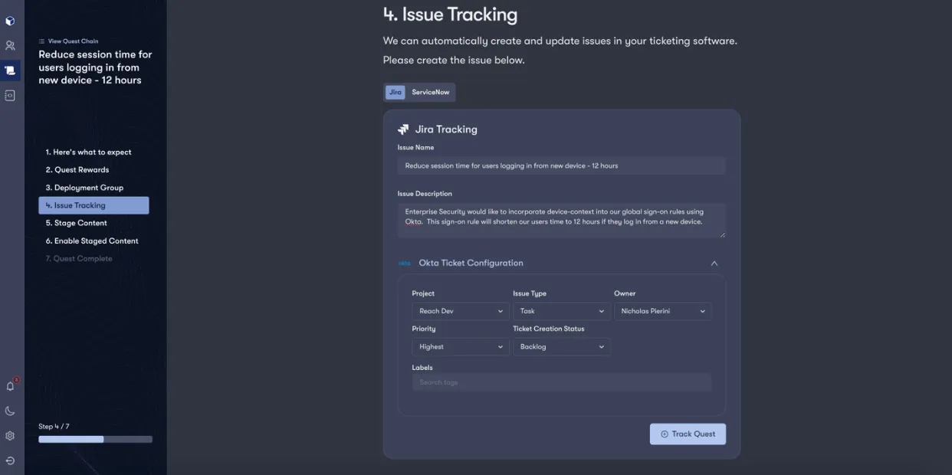Click the Okta Ticket Configuration heading
The width and height of the screenshot is (952, 475).
471,263
